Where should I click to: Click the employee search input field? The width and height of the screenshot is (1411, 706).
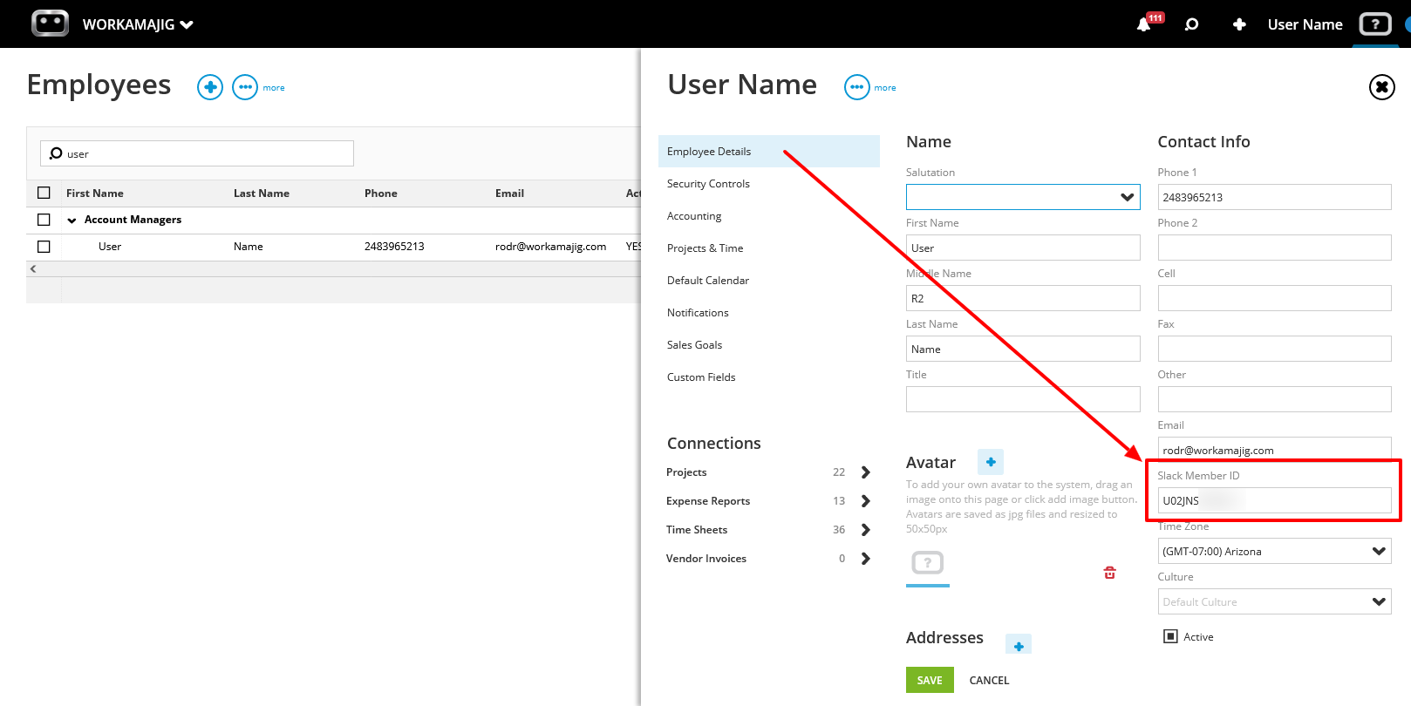point(197,153)
